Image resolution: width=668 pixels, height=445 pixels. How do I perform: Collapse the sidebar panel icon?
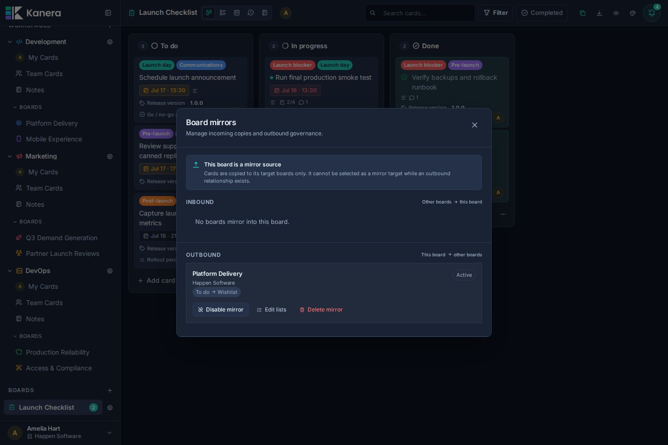pos(108,13)
